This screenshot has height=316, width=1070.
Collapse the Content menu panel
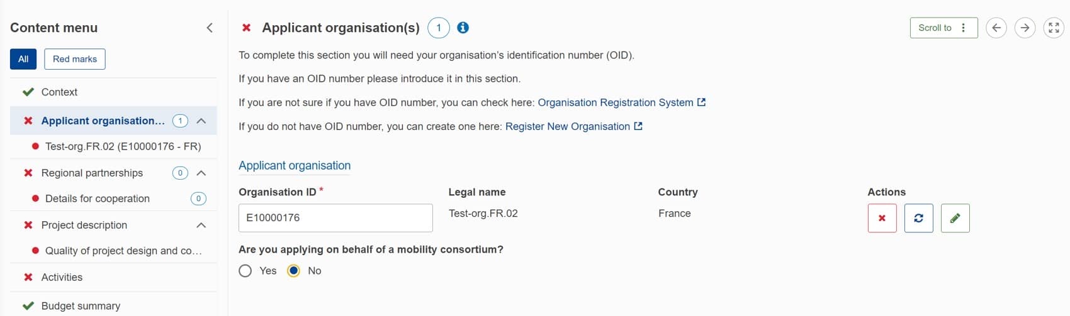210,28
